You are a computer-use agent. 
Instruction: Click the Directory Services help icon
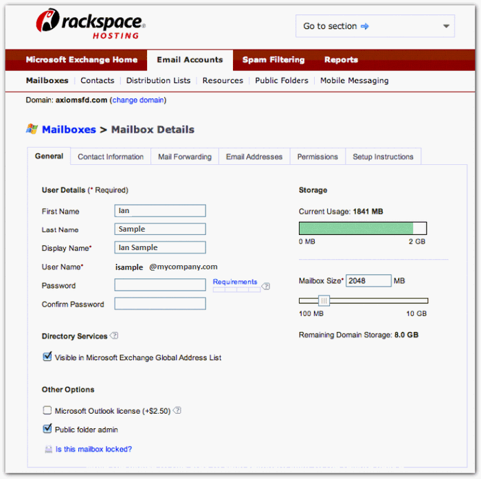tap(115, 336)
